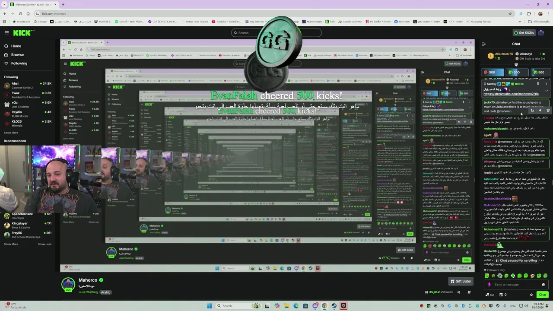Open chat settings gear
The image size is (553, 311).
(x=531, y=295)
